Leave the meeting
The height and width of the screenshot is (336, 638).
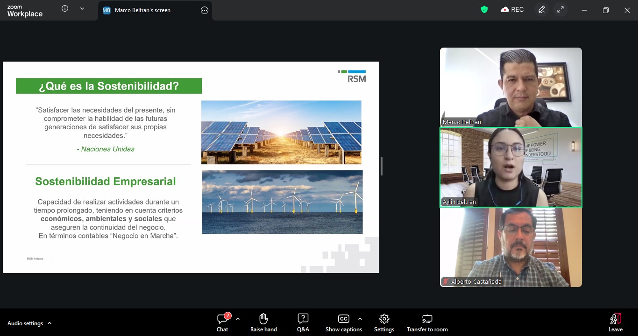coord(616,322)
